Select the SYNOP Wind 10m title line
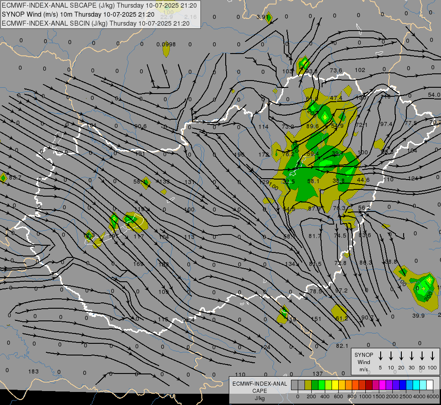Viewport: 441px width, 405px height. click(x=78, y=14)
